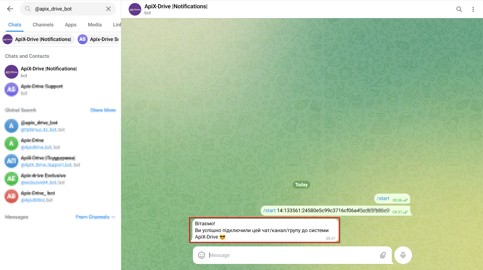Attach a file with the paperclip icon
The image size is (483, 270).
pos(383,255)
